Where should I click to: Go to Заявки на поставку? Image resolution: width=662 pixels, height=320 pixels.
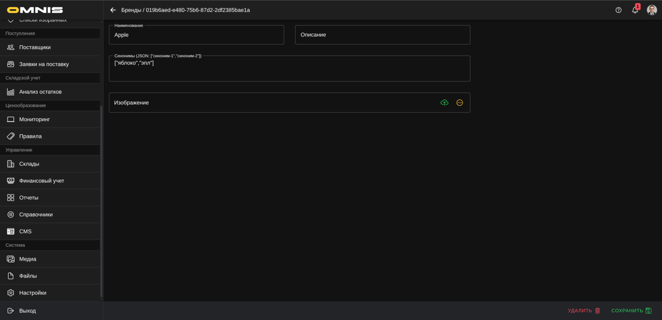pyautogui.click(x=44, y=64)
